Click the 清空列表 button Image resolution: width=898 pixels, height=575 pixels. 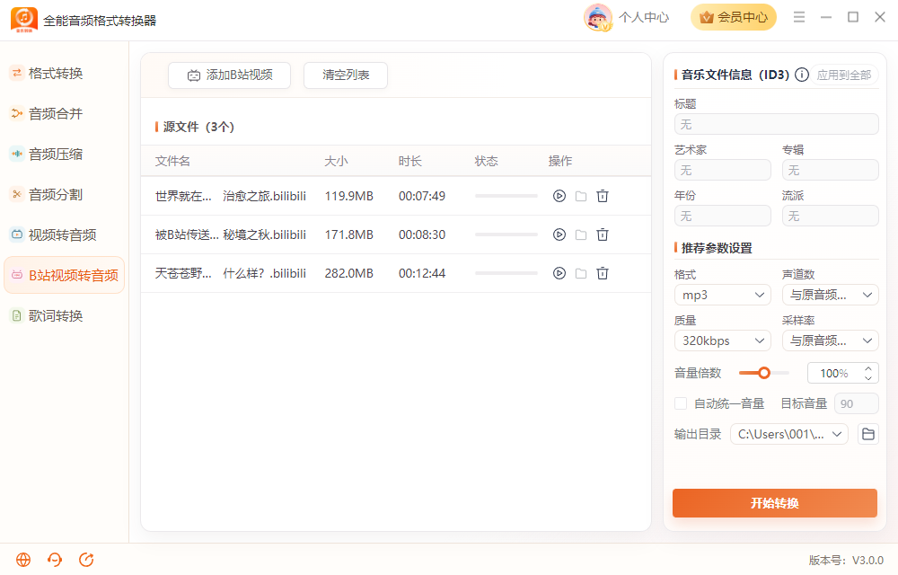(346, 75)
